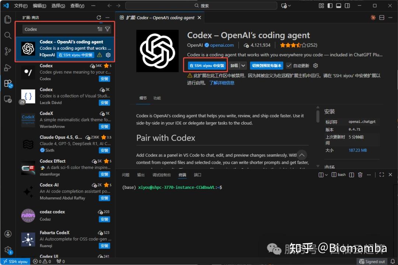
Task: Open the uninstall dropdown arrow
Action: [243, 66]
